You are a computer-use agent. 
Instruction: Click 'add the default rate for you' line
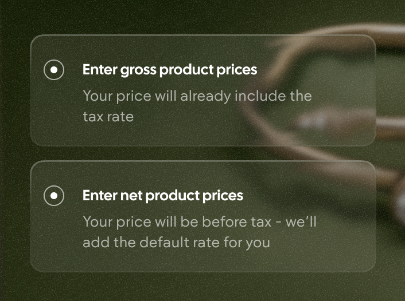click(x=176, y=242)
